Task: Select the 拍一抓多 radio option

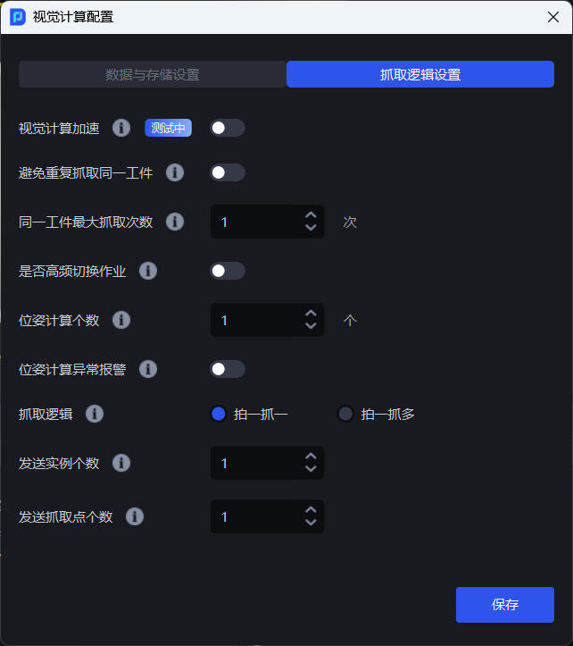Action: [x=345, y=414]
